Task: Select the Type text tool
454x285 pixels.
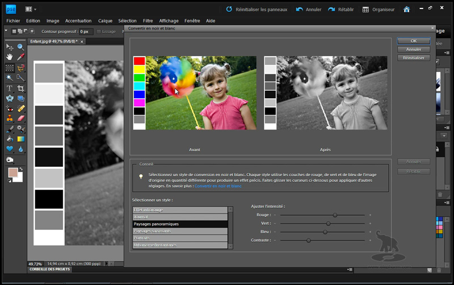Action: click(x=10, y=89)
